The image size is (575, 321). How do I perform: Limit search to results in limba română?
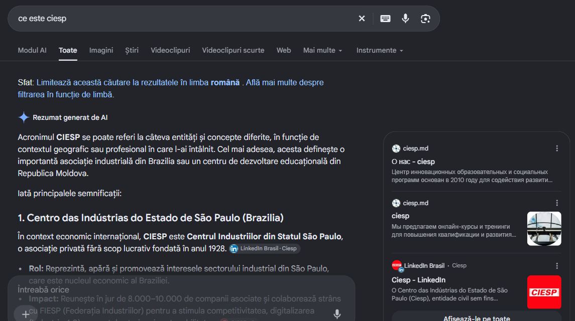coord(138,82)
